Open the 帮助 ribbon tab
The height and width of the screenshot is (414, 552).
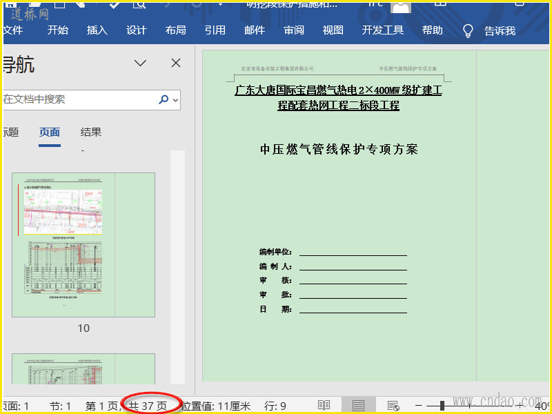click(433, 30)
